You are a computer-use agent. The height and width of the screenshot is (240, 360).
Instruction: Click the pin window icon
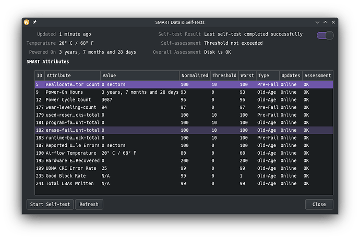click(34, 22)
